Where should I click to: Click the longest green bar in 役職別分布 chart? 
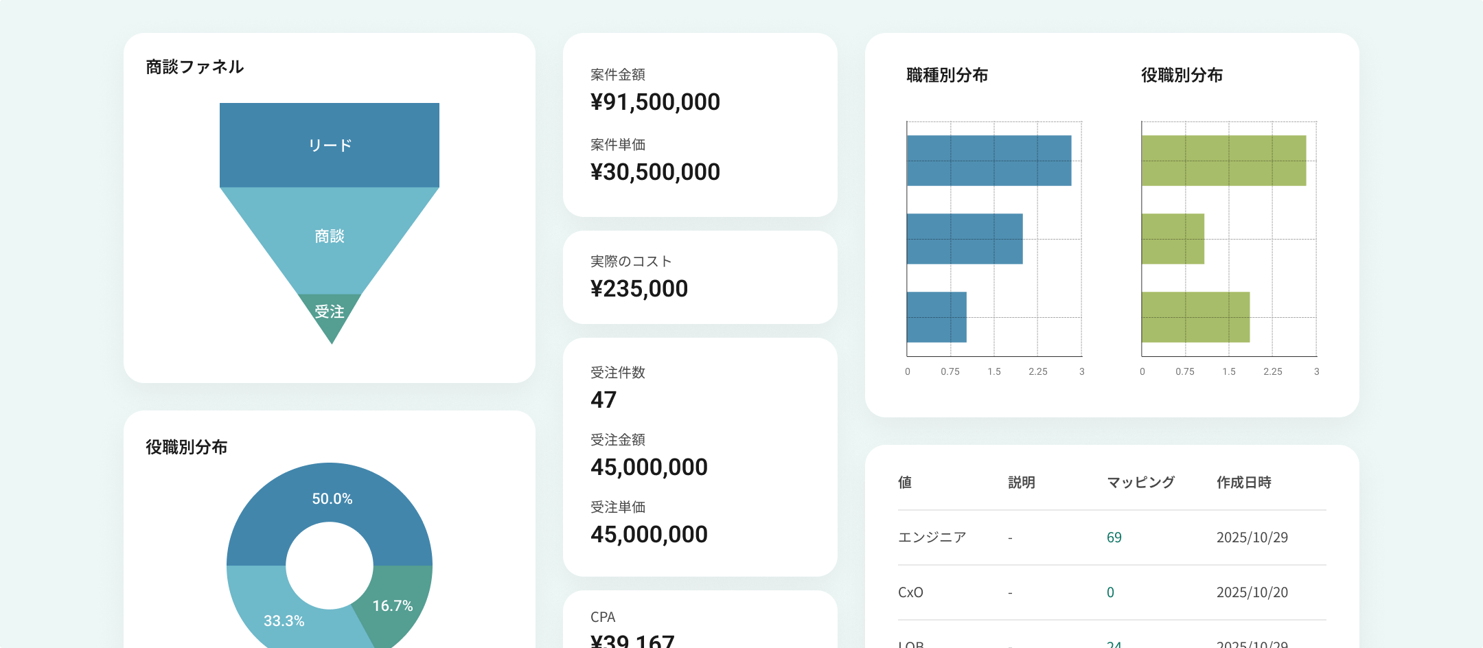[x=1223, y=161]
